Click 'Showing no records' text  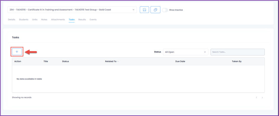click(x=22, y=97)
